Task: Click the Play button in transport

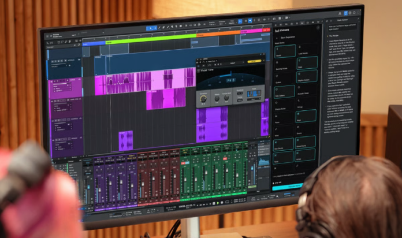Action: click(x=218, y=203)
